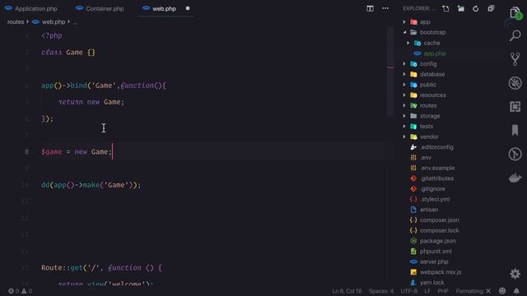
Task: Click Ln 8, Col 18 cursor position
Action: click(x=347, y=291)
